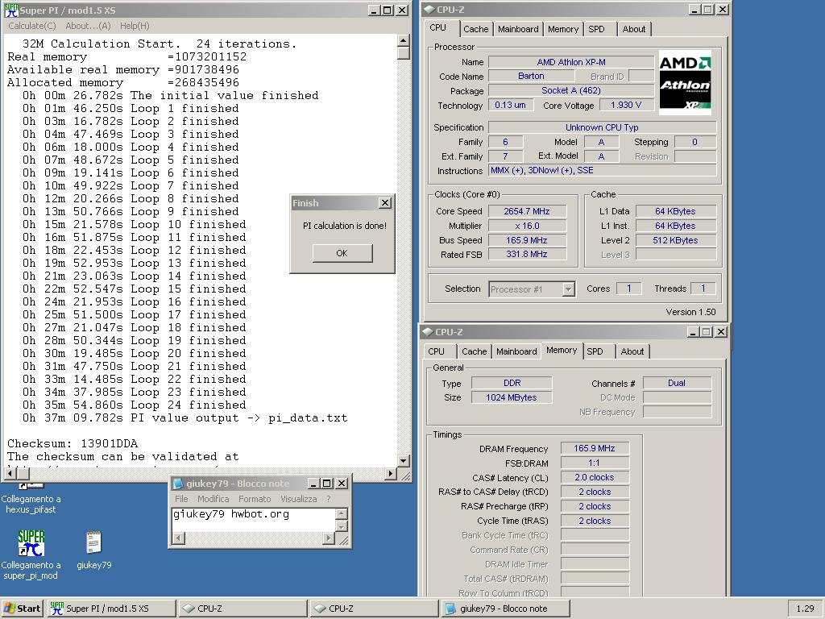This screenshot has width=825, height=619.
Task: Minimize the Notepad window
Action: click(x=313, y=484)
